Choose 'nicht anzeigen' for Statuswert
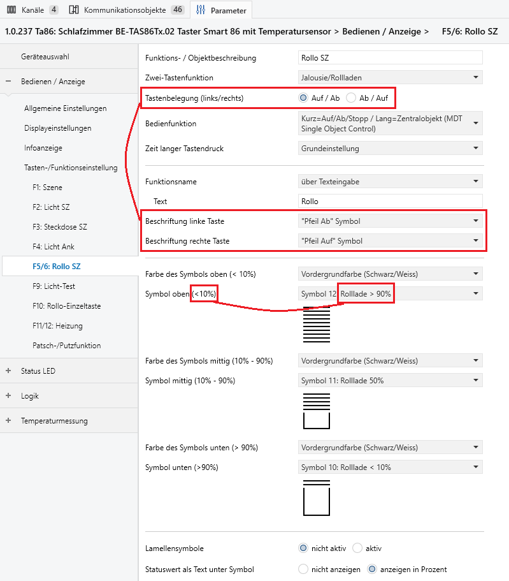Viewport: 509px width, 581px height. click(x=303, y=569)
